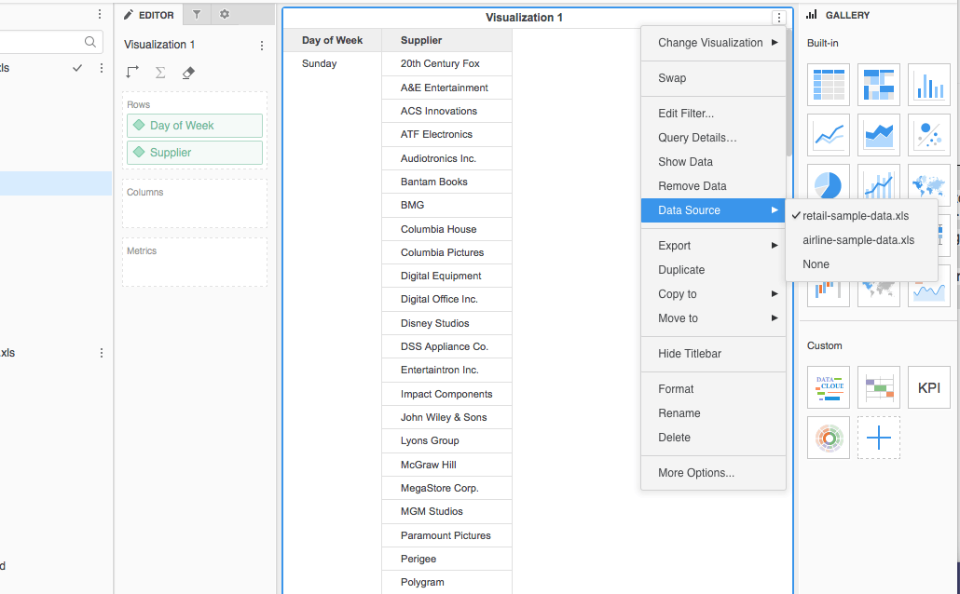
Task: Click the visualization vertical scrollbar thumb
Action: (x=789, y=92)
